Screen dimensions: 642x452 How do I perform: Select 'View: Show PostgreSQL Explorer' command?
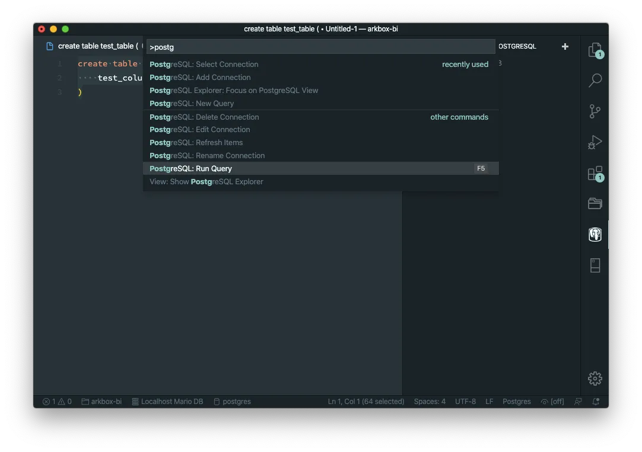coord(320,181)
